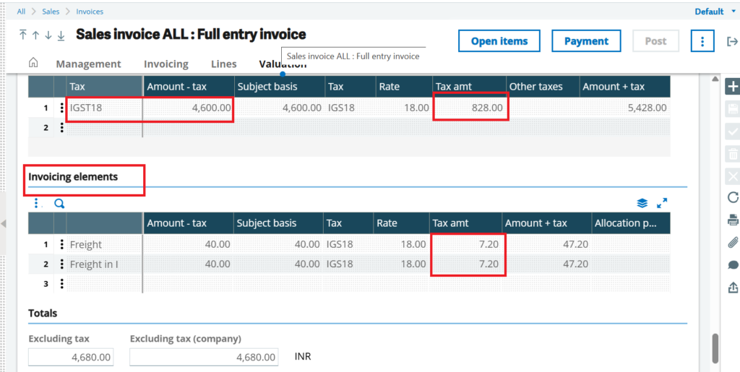
Task: Select the 4,600.00 Amount - tax cell
Action: [189, 108]
